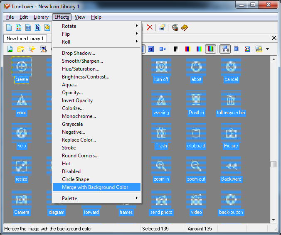Click the blue grid library toolbar icon

28,27
